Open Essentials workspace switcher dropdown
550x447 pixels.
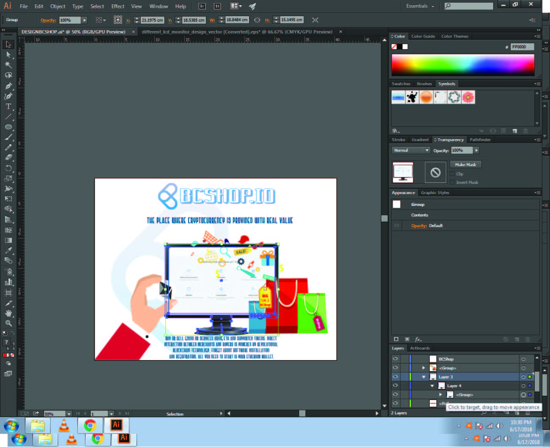(420, 6)
